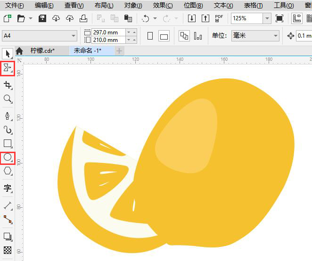Screen dimensions: 312x261
Task: Select the Shape edit tool
Action: tap(8, 68)
